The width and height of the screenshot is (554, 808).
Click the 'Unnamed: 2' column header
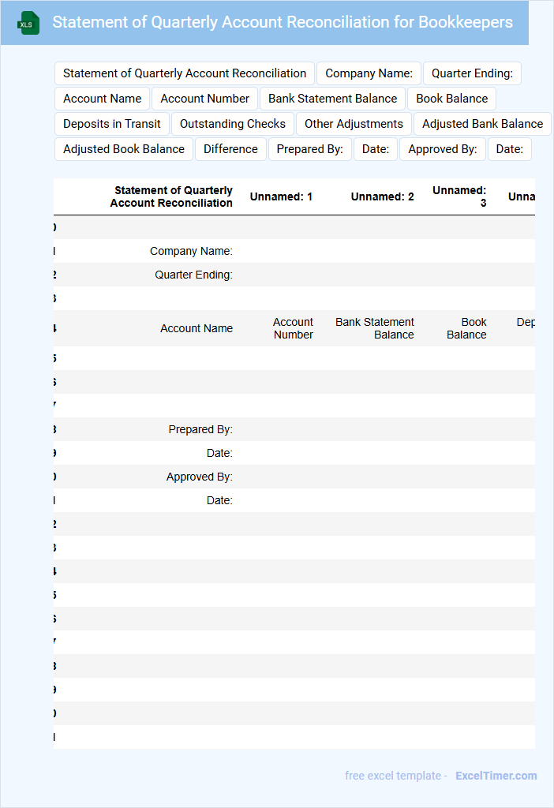(x=383, y=196)
